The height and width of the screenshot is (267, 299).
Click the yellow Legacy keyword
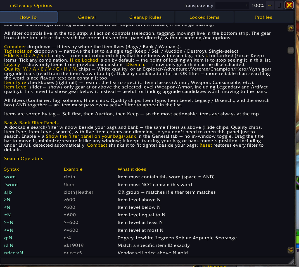(12, 65)
